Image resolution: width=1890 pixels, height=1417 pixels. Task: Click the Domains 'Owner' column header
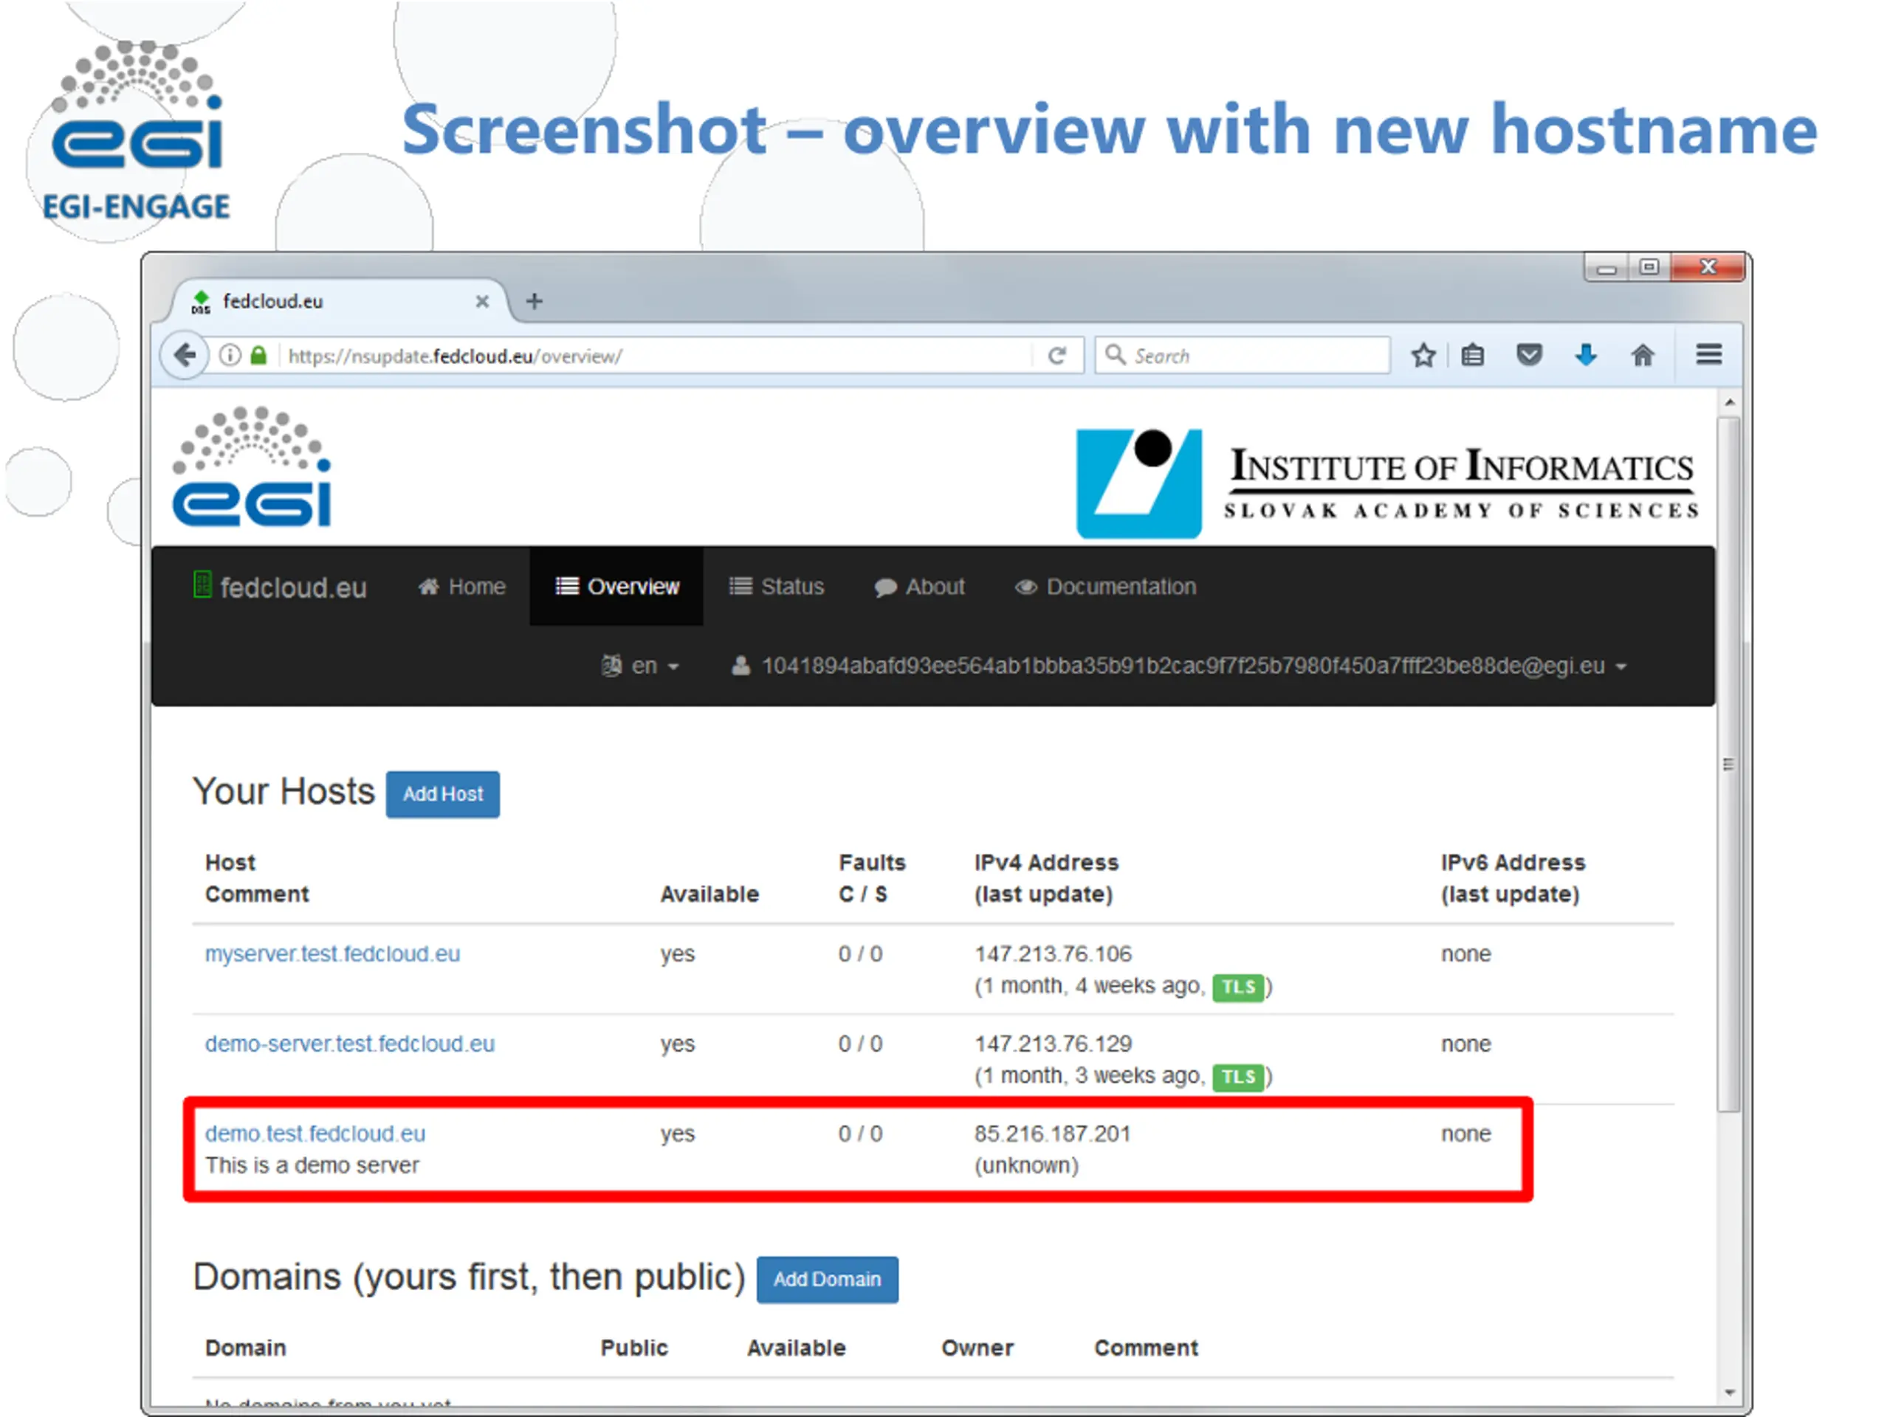pos(977,1348)
